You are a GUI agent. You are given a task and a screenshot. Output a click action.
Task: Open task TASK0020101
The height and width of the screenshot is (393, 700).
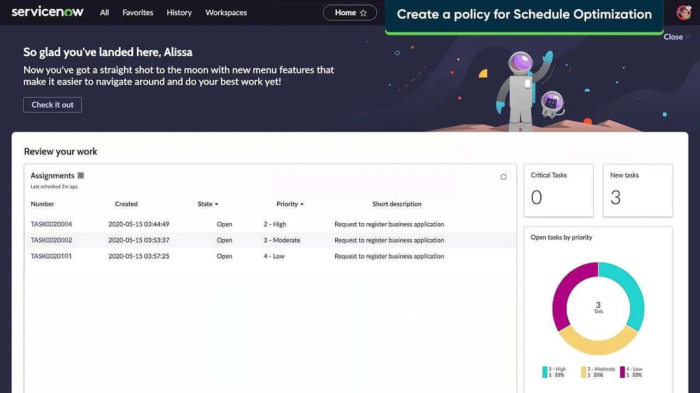[50, 256]
